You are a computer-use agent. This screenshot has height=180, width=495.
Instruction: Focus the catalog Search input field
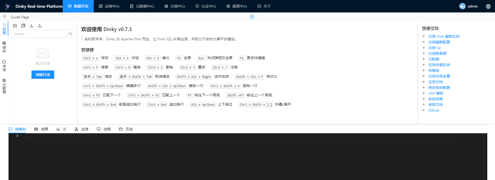click(x=39, y=34)
